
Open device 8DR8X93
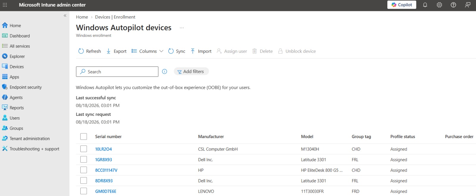(x=104, y=181)
